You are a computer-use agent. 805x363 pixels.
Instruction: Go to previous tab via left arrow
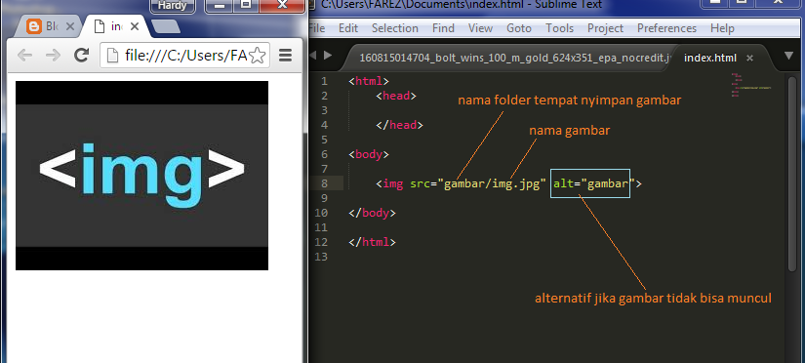tap(312, 55)
